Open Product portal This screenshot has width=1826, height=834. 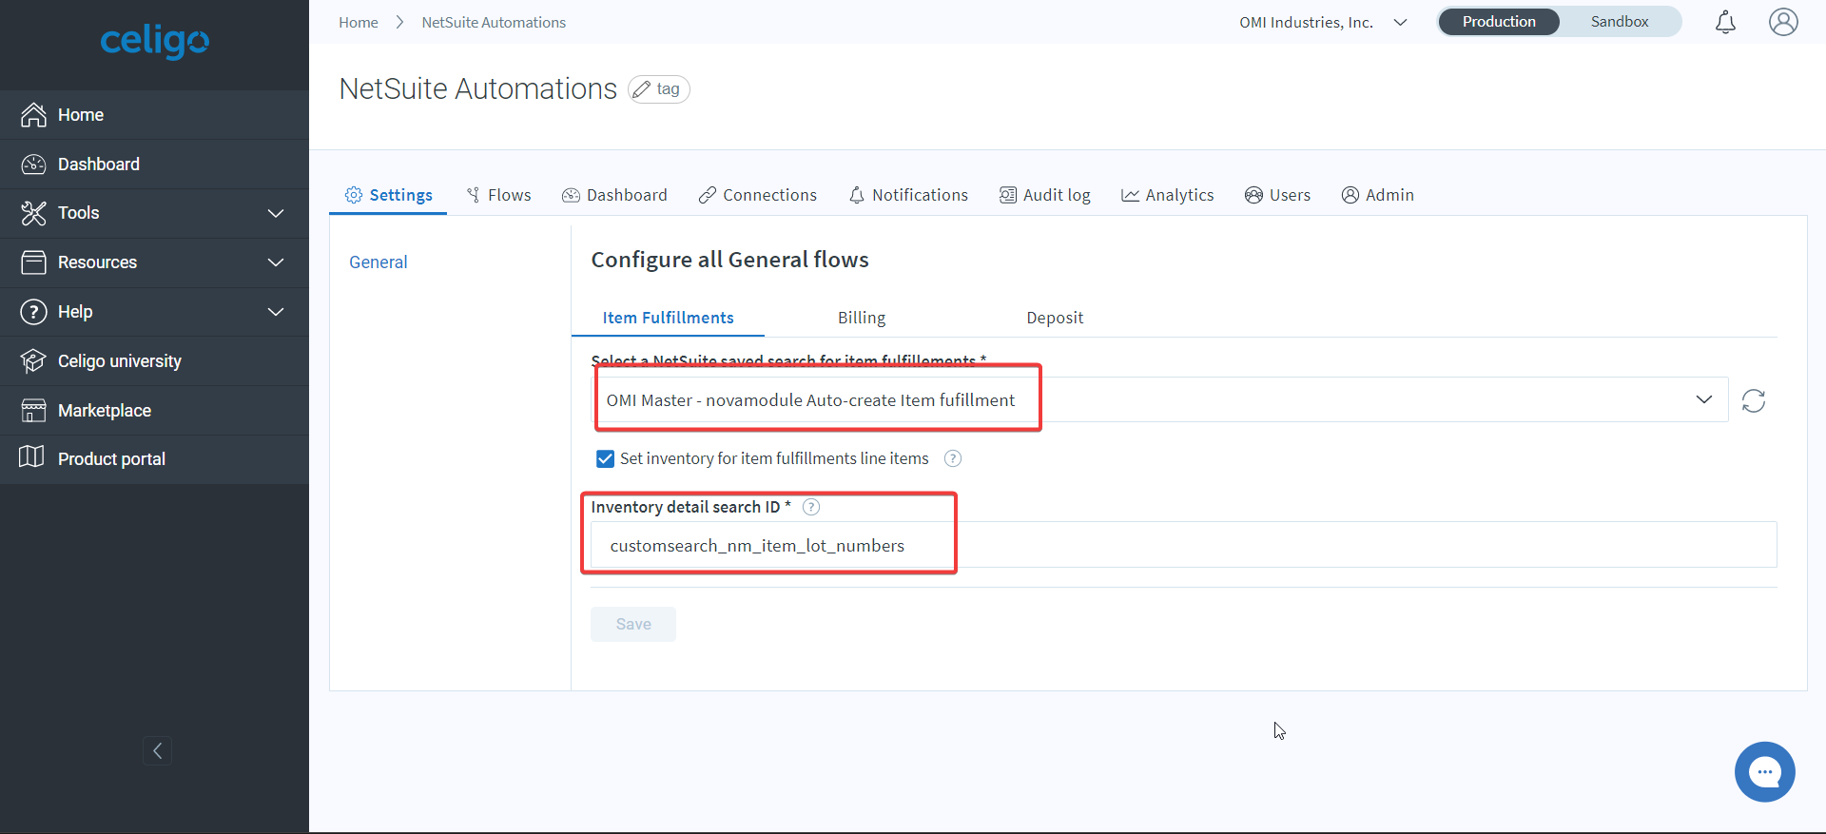pos(154,459)
